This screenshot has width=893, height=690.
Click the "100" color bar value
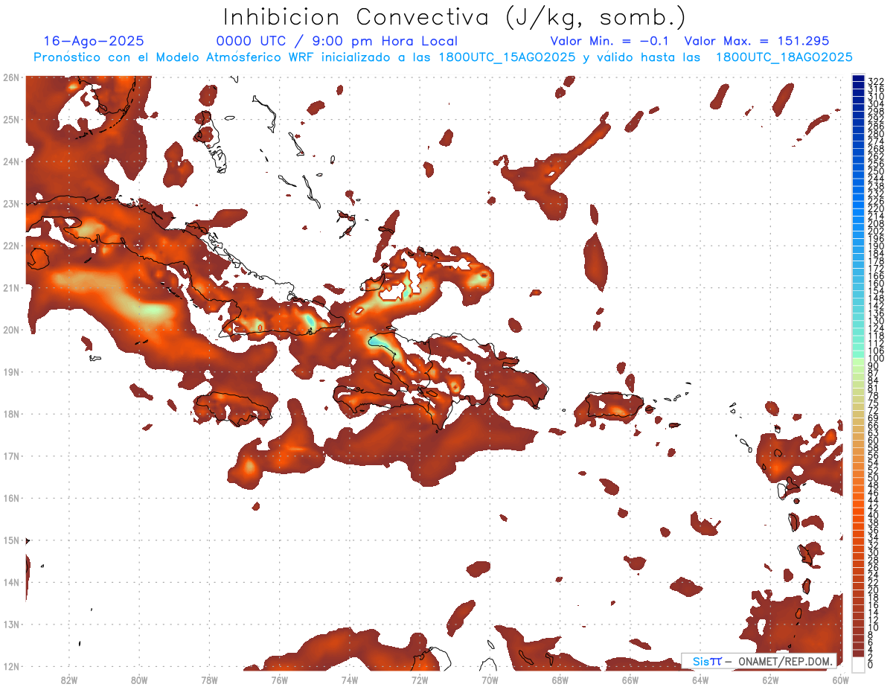point(876,359)
